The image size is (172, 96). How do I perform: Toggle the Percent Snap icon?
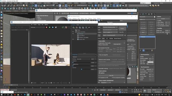pyautogui.click(x=69, y=5)
